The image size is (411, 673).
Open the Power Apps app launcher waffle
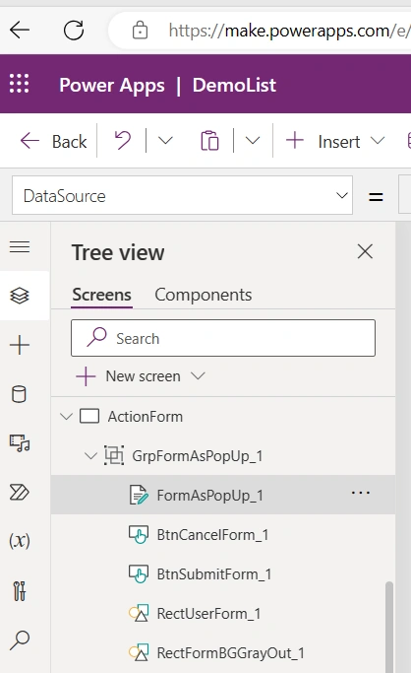pos(20,84)
